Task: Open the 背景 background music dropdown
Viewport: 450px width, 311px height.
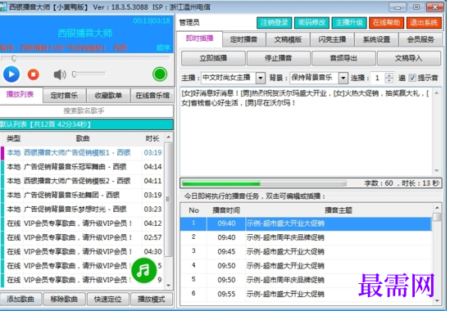Action: coord(343,78)
